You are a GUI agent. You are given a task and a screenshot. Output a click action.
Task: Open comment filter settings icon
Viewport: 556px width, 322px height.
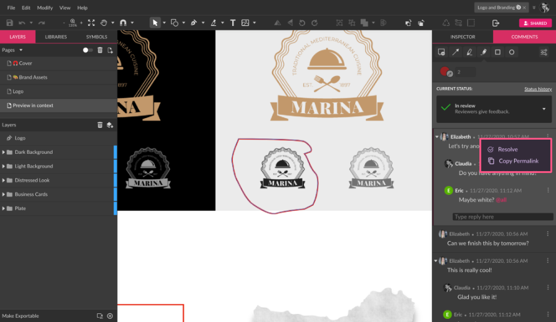click(544, 53)
